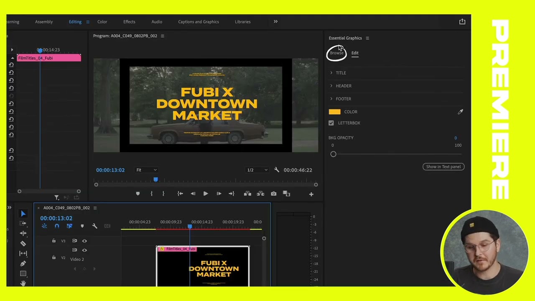This screenshot has height=301, width=535.
Task: Pick the Track Select Forward tool
Action: pos(23,223)
